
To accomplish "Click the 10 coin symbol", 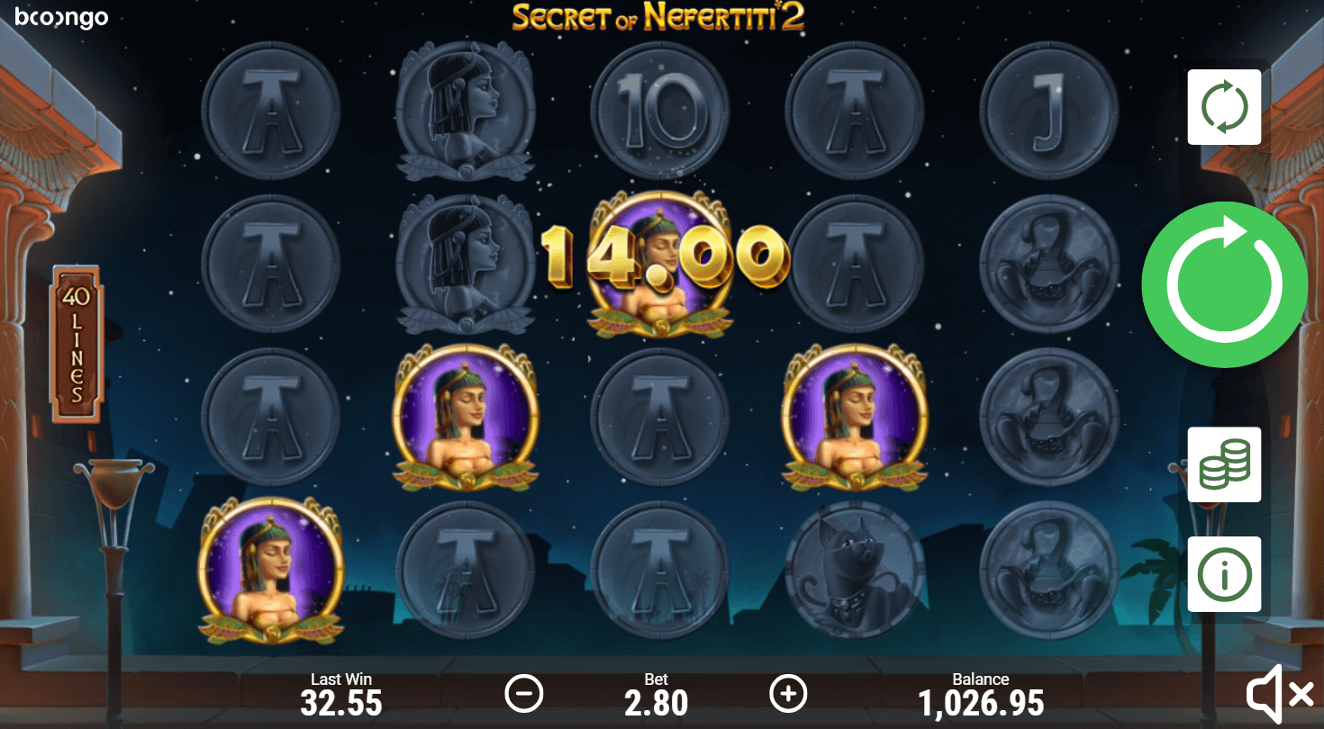I will [x=659, y=111].
